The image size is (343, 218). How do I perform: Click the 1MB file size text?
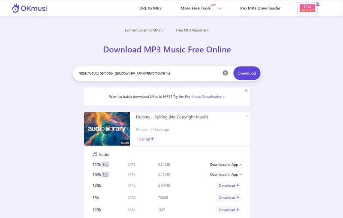click(162, 210)
